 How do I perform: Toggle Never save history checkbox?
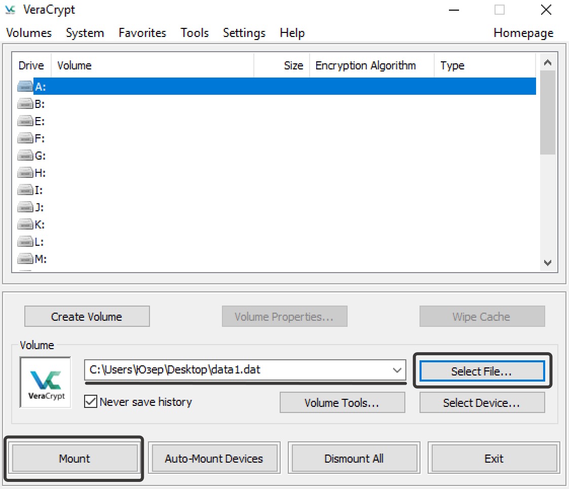click(90, 402)
